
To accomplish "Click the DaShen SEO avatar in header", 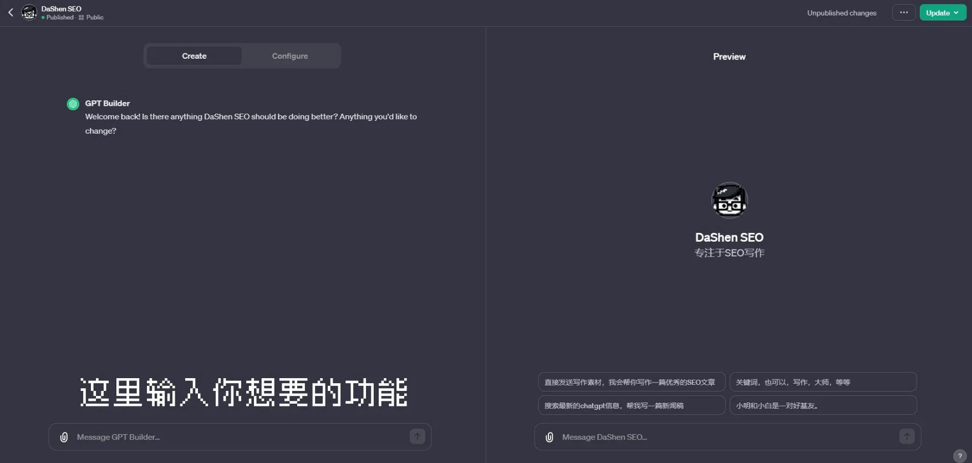I will pyautogui.click(x=29, y=13).
